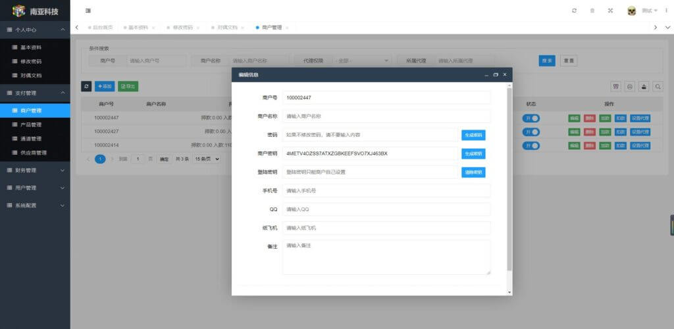Switch to the 修改密码 tab
The height and width of the screenshot is (329, 674).
coord(183,28)
